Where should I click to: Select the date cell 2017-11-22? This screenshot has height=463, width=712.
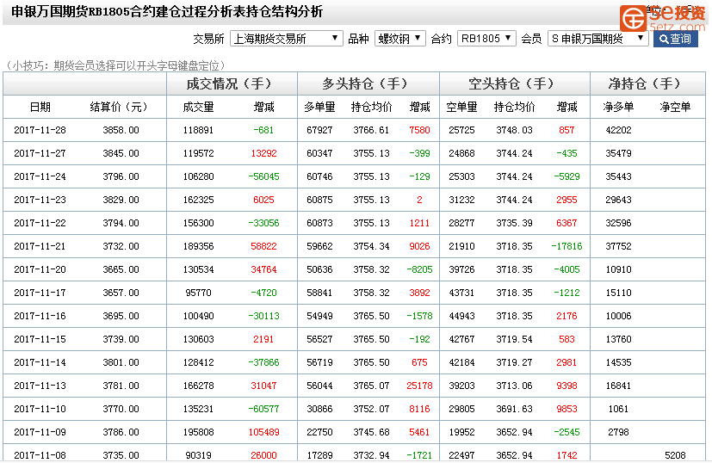40,224
